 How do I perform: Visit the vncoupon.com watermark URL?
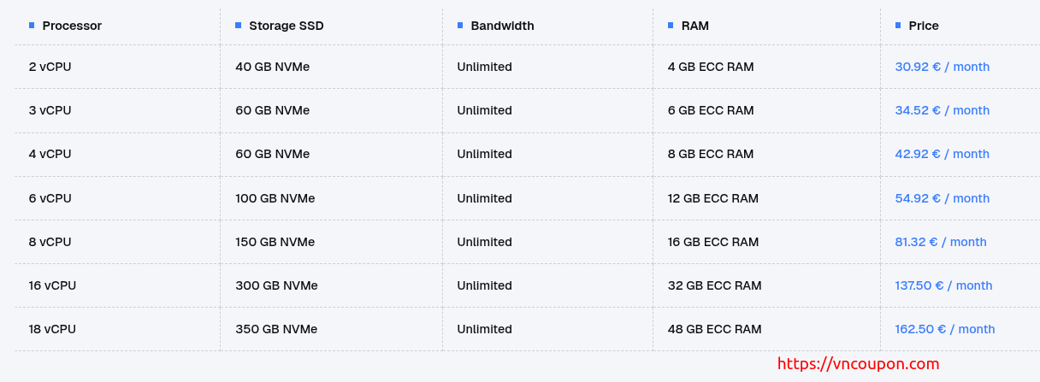858,364
